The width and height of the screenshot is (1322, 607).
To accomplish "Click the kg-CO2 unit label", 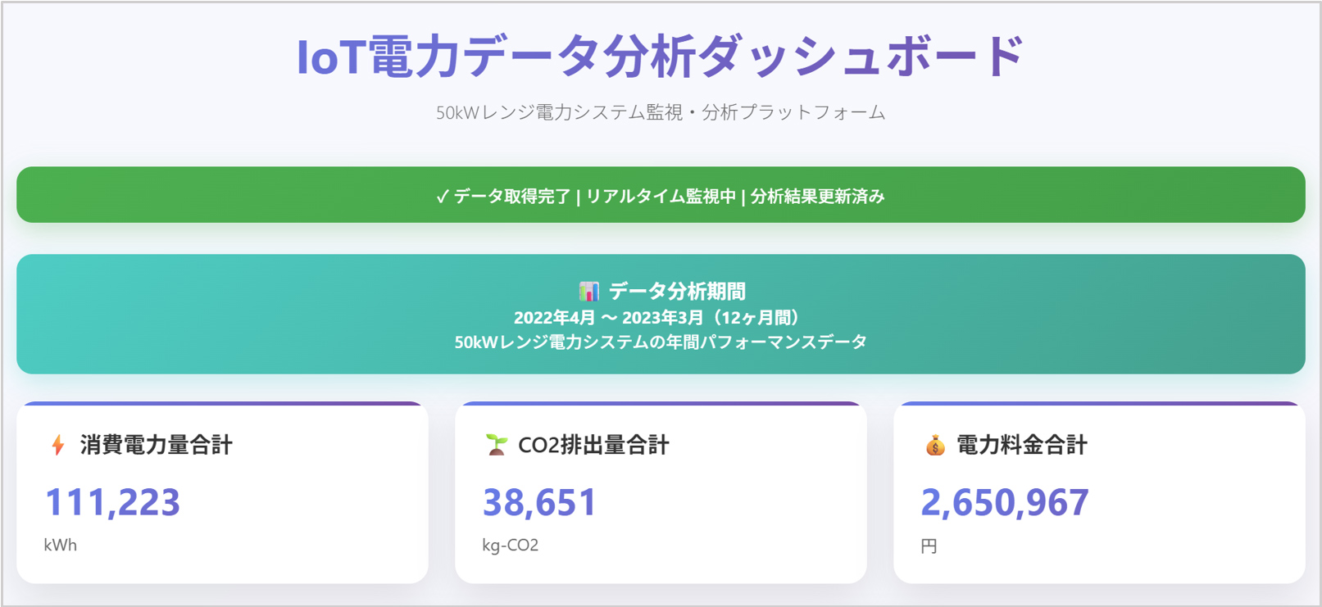I will tap(511, 545).
